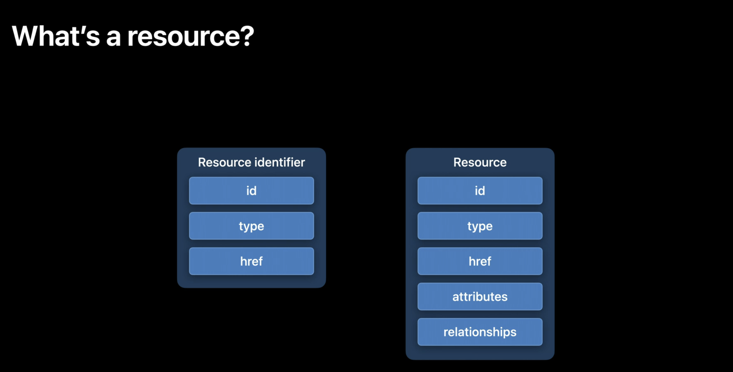
Task: Click the href box in the Resource panel
Action: click(x=480, y=261)
